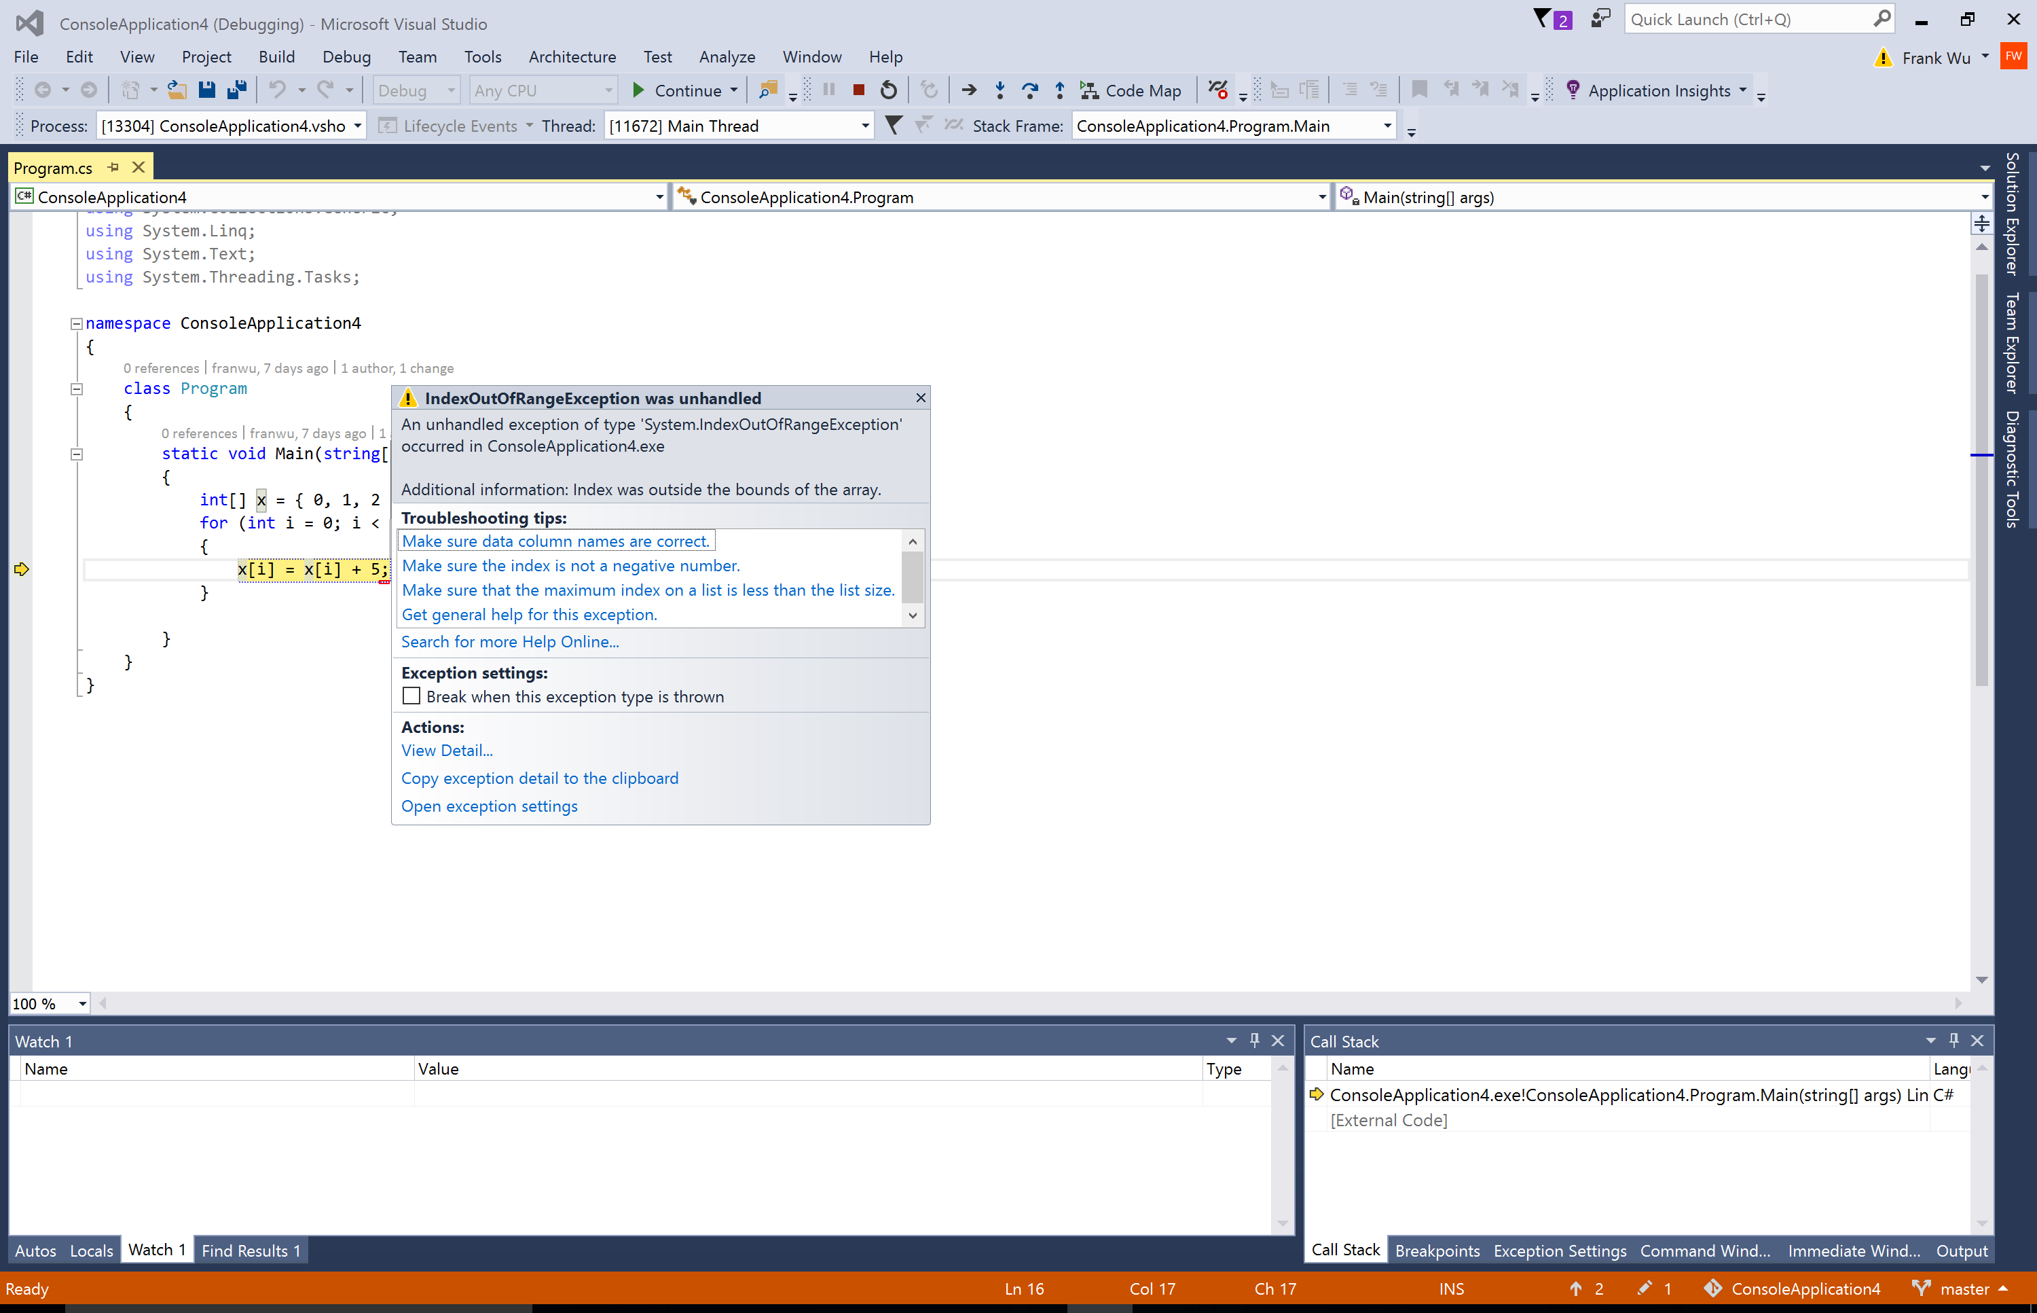Open the Build menu

[x=276, y=57]
